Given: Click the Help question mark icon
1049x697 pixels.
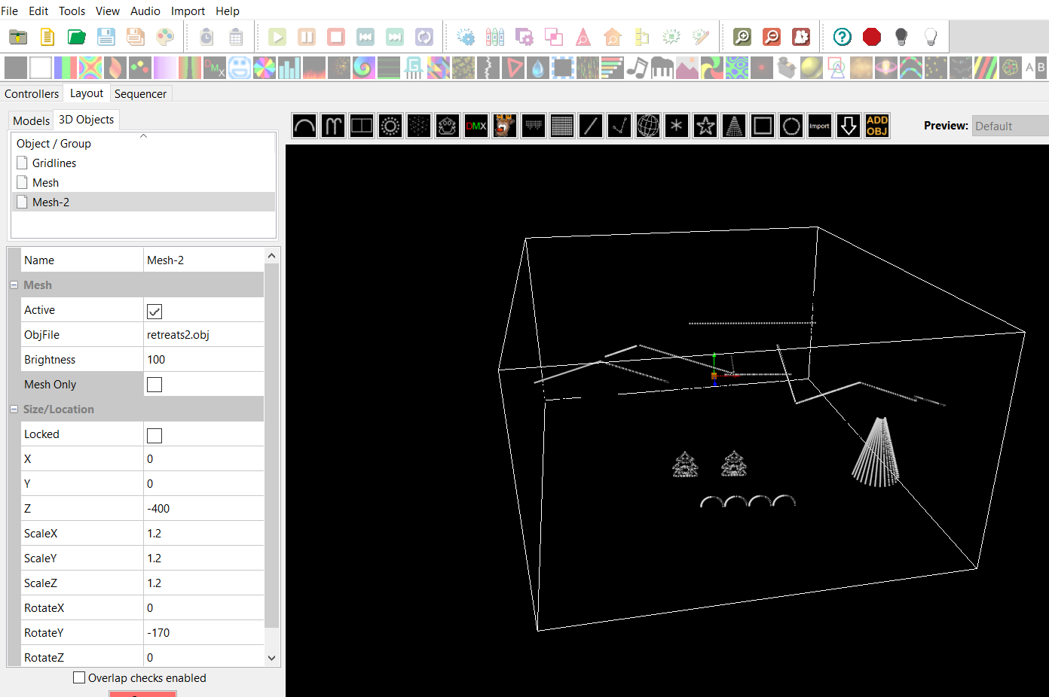Looking at the screenshot, I should tap(843, 36).
